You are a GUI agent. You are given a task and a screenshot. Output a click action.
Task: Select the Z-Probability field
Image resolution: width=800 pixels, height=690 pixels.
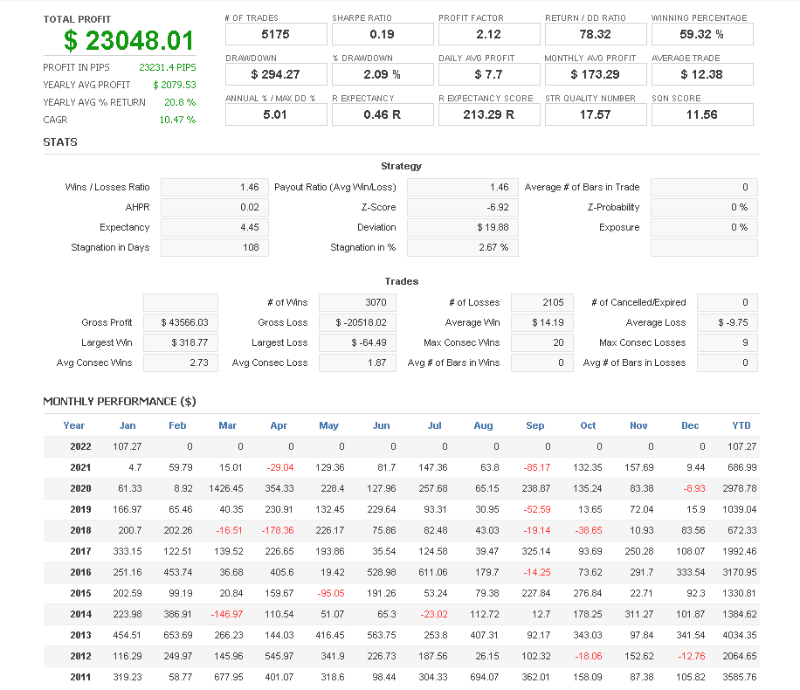click(x=704, y=207)
